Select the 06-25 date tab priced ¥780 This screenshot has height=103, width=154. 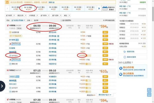click(16, 8)
